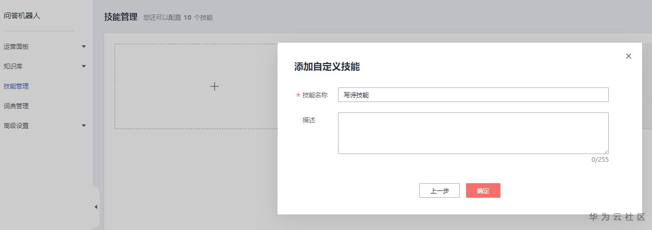This screenshot has width=652, height=230.
Task: Expand the 高级设置 dropdown arrow
Action: (x=83, y=126)
